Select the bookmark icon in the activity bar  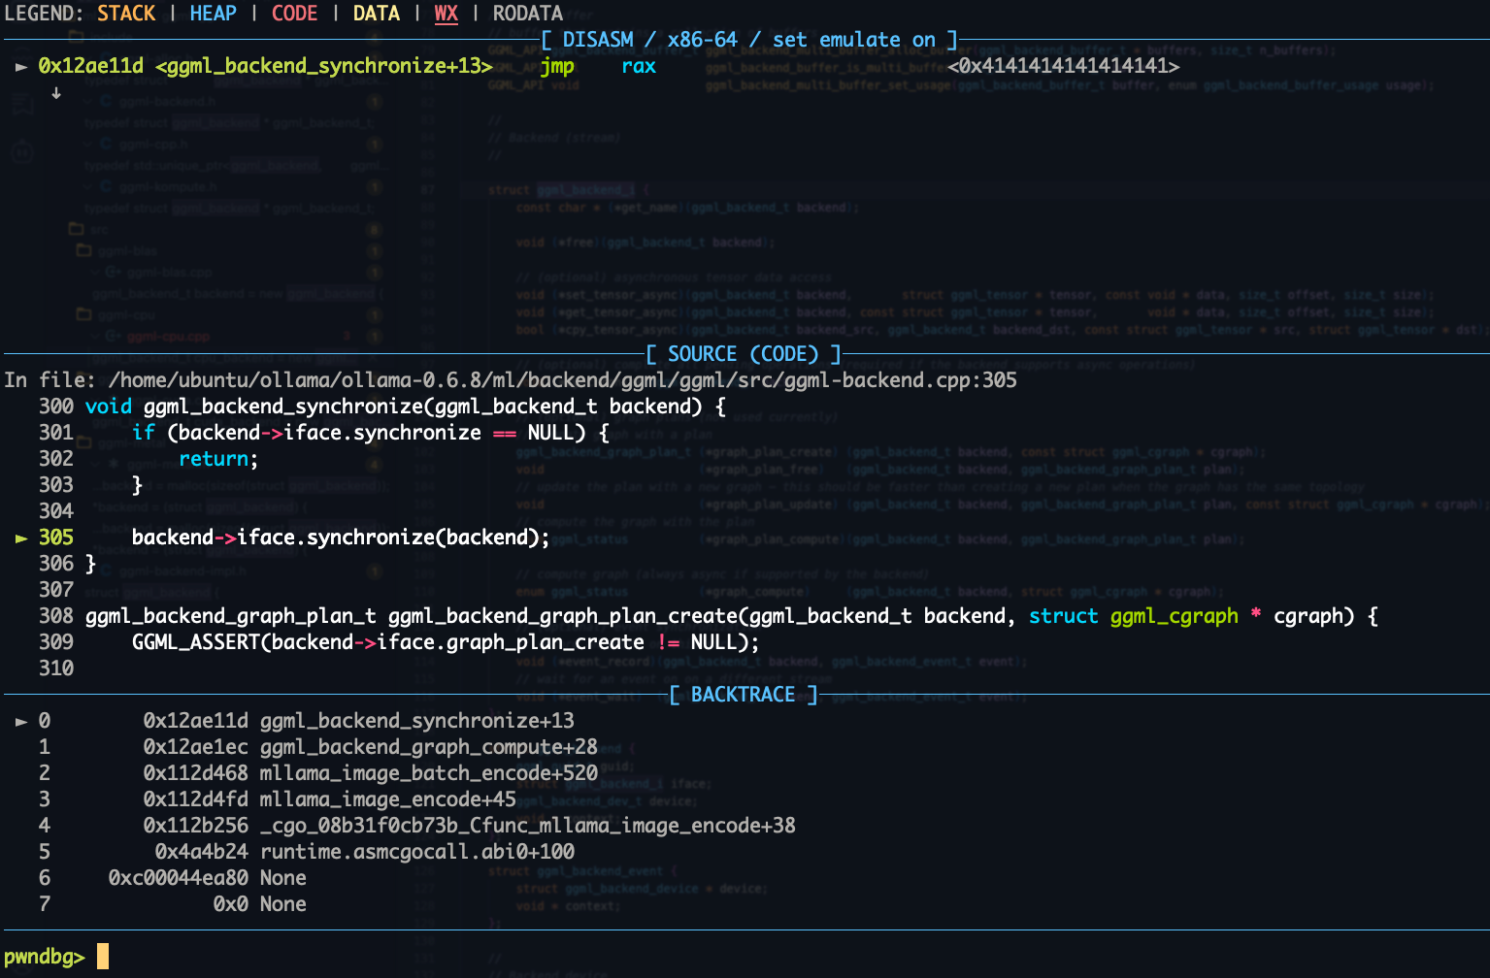click(21, 105)
